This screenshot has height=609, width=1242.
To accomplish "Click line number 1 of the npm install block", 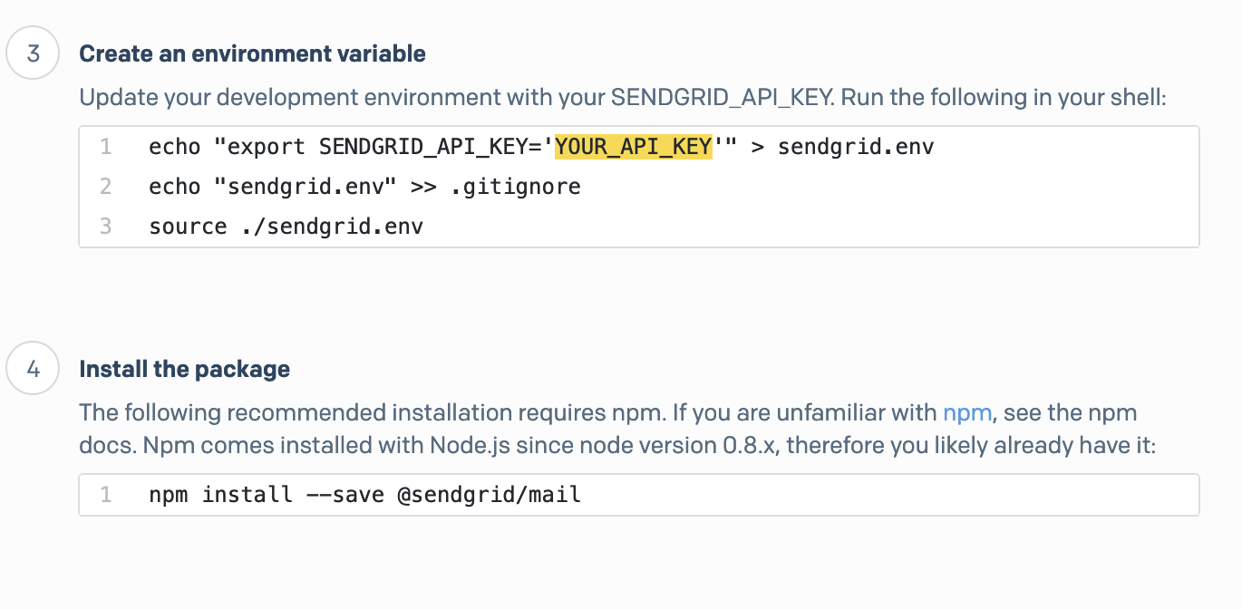I will point(106,495).
